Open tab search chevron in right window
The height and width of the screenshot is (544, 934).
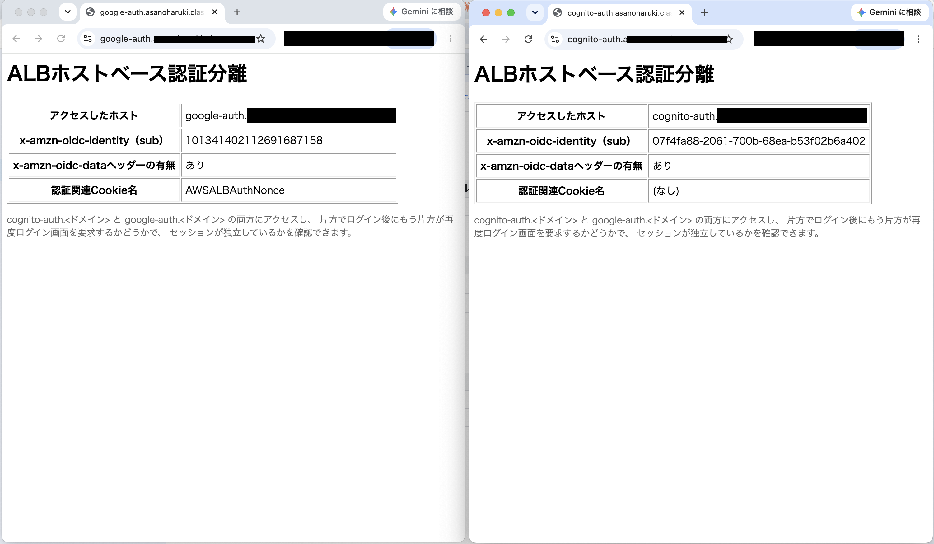pyautogui.click(x=535, y=13)
